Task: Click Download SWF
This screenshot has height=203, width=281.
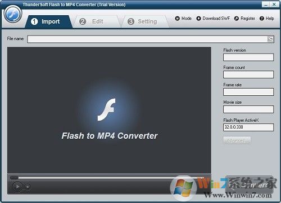Action: (213, 19)
